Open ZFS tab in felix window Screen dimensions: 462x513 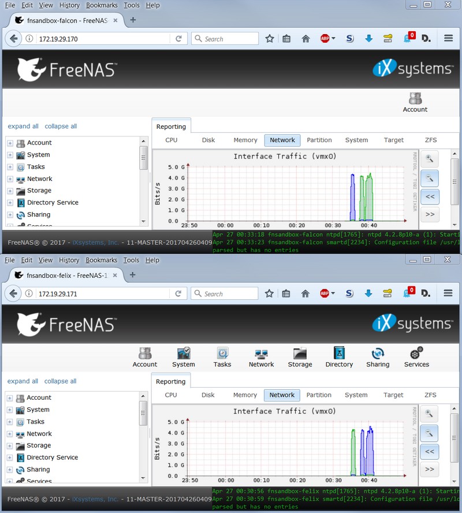[x=430, y=395]
